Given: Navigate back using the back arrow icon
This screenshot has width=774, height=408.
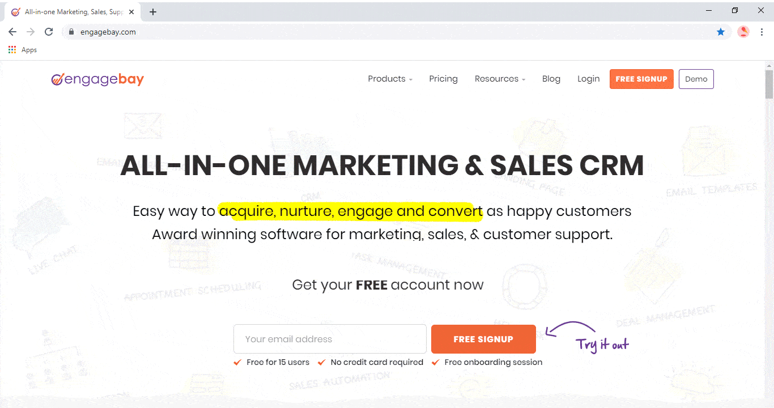Looking at the screenshot, I should [12, 32].
